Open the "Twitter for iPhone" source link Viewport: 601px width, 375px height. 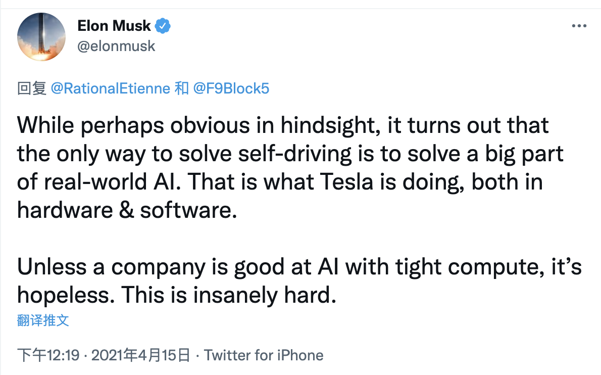tap(264, 355)
